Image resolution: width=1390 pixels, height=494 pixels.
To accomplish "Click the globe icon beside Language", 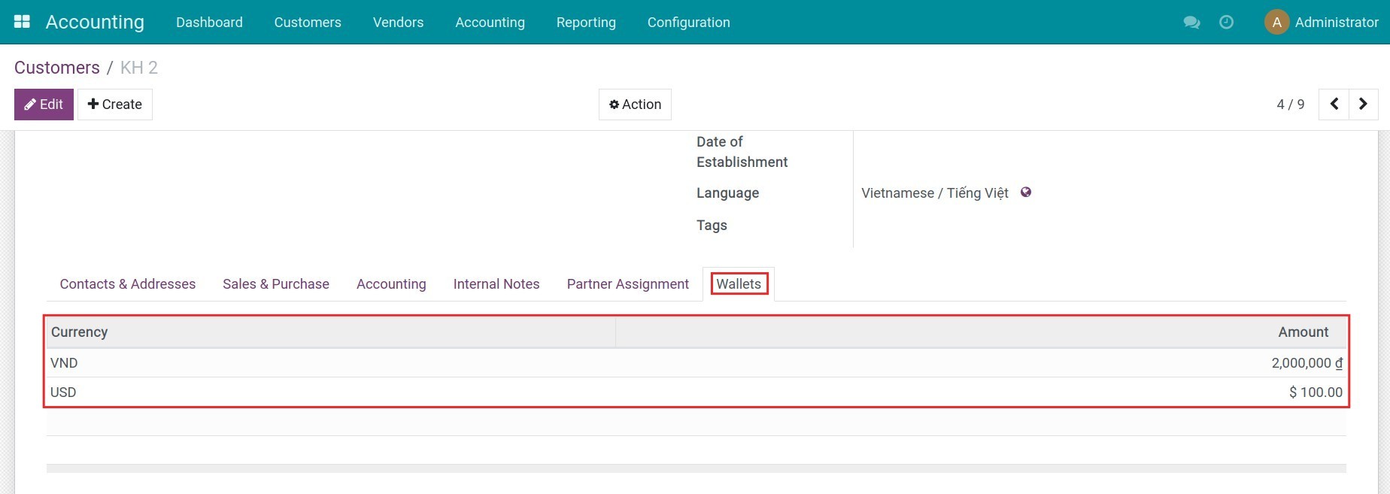I will 1026,192.
